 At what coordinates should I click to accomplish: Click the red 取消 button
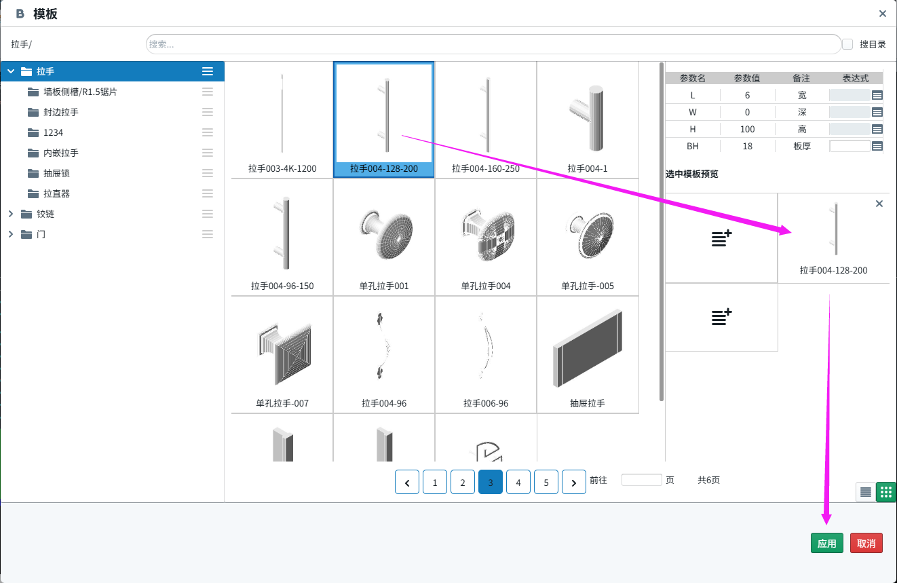pos(866,543)
